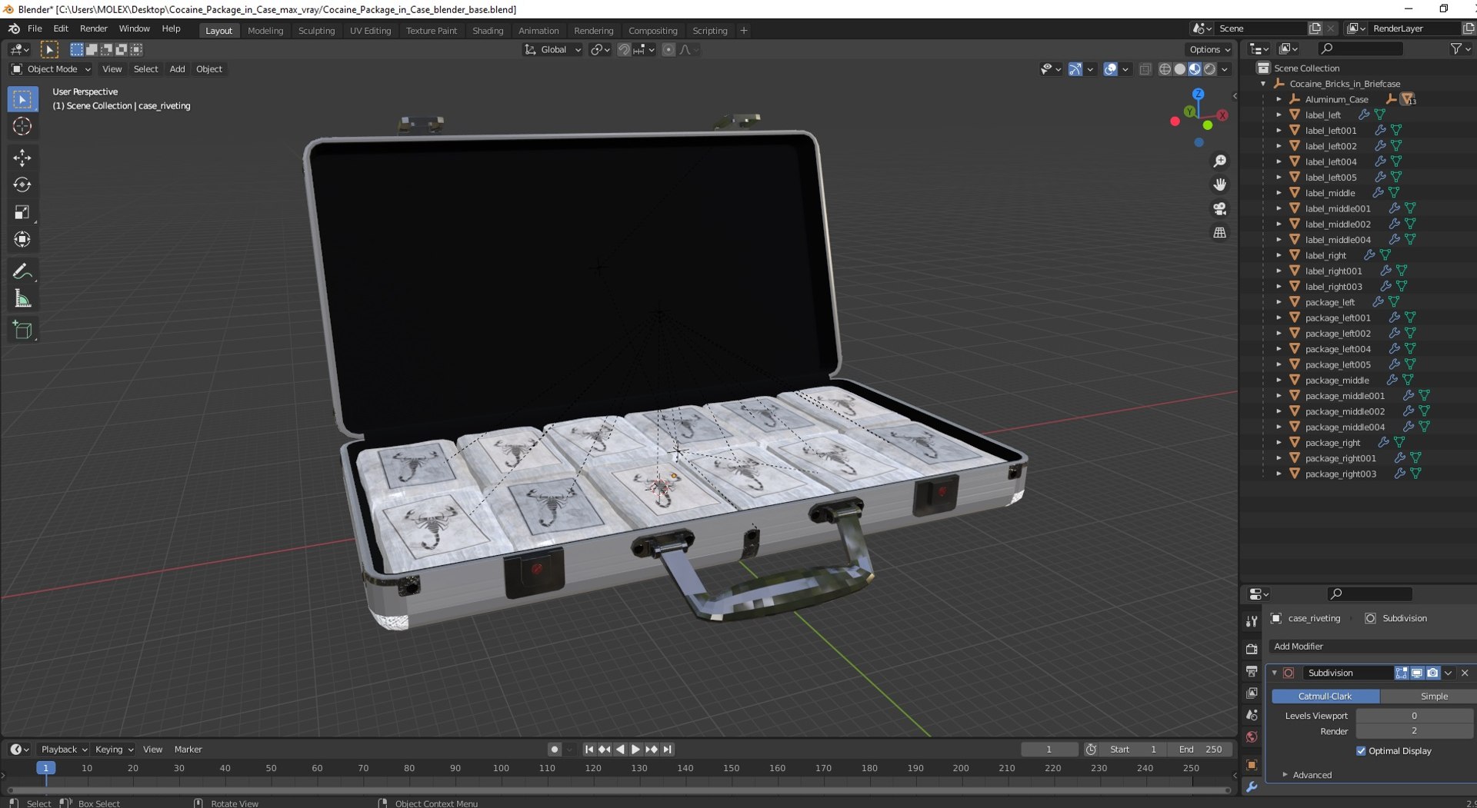Toggle Subdivision modifier render visibility camera
Screen dimensions: 1477x808
pyautogui.click(x=1432, y=673)
